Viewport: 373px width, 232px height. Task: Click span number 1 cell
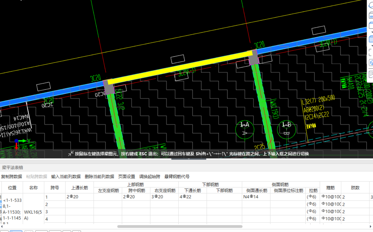tap(55, 197)
